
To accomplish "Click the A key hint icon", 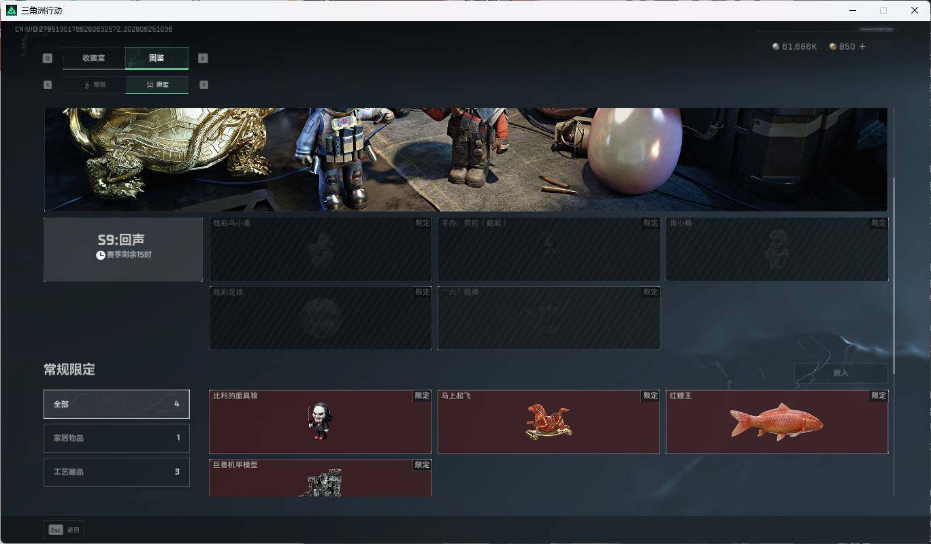I will [48, 85].
